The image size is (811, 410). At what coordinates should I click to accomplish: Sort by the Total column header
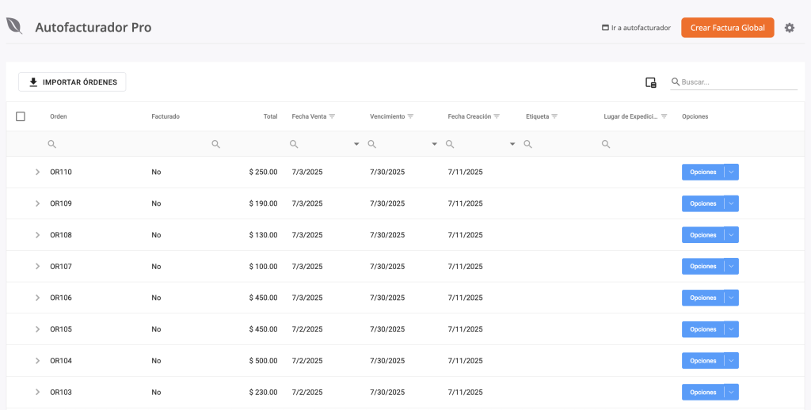[271, 116]
